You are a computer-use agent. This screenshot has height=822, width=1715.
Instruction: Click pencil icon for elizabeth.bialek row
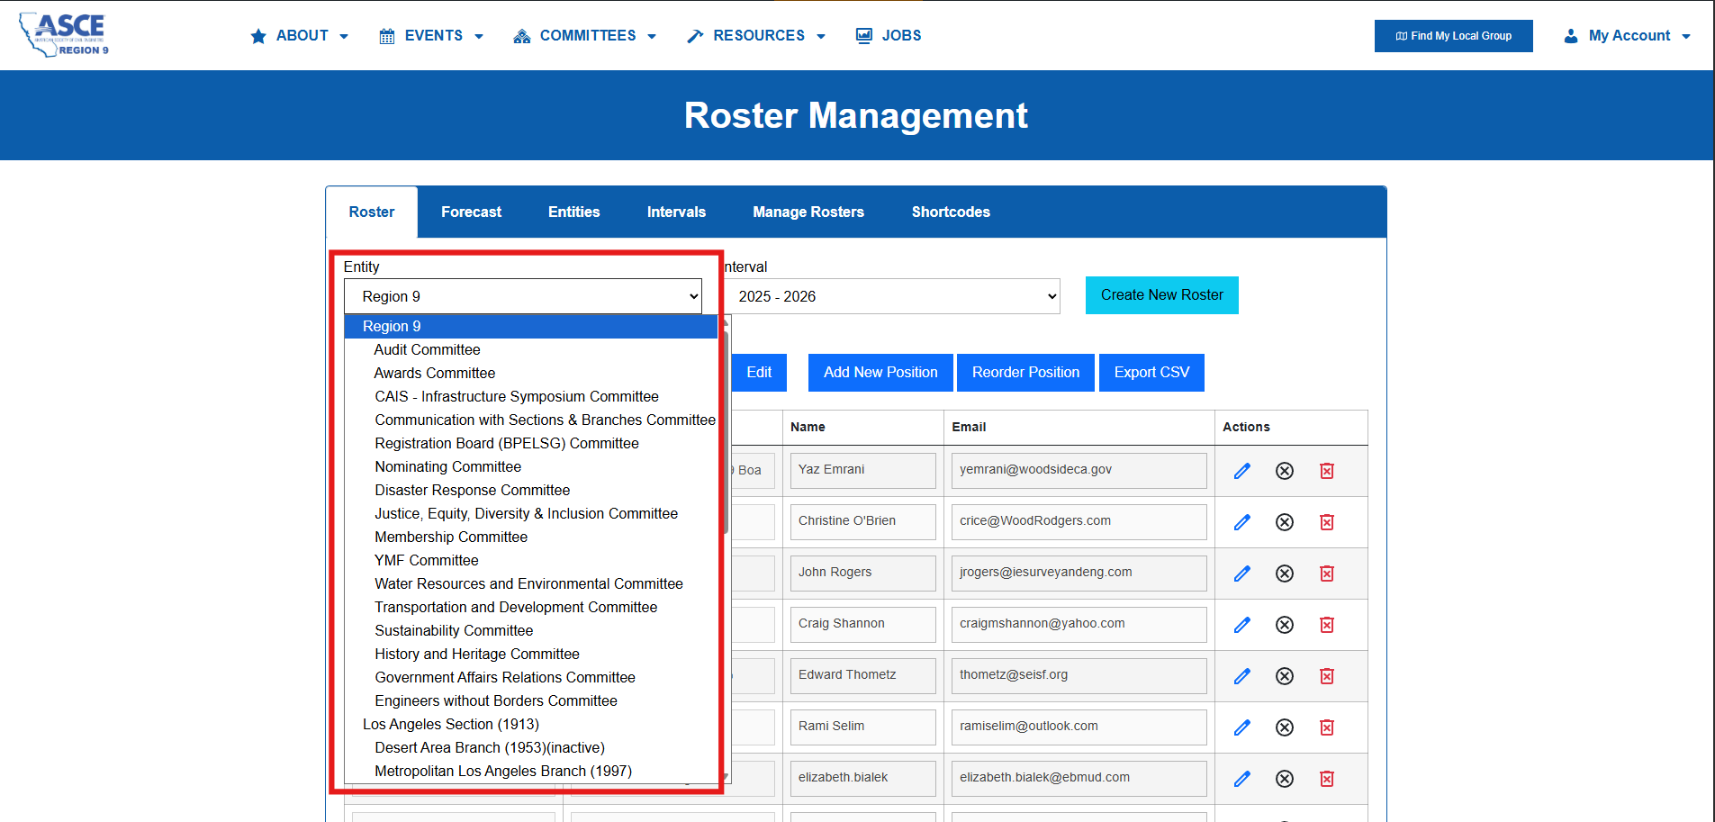(1242, 779)
